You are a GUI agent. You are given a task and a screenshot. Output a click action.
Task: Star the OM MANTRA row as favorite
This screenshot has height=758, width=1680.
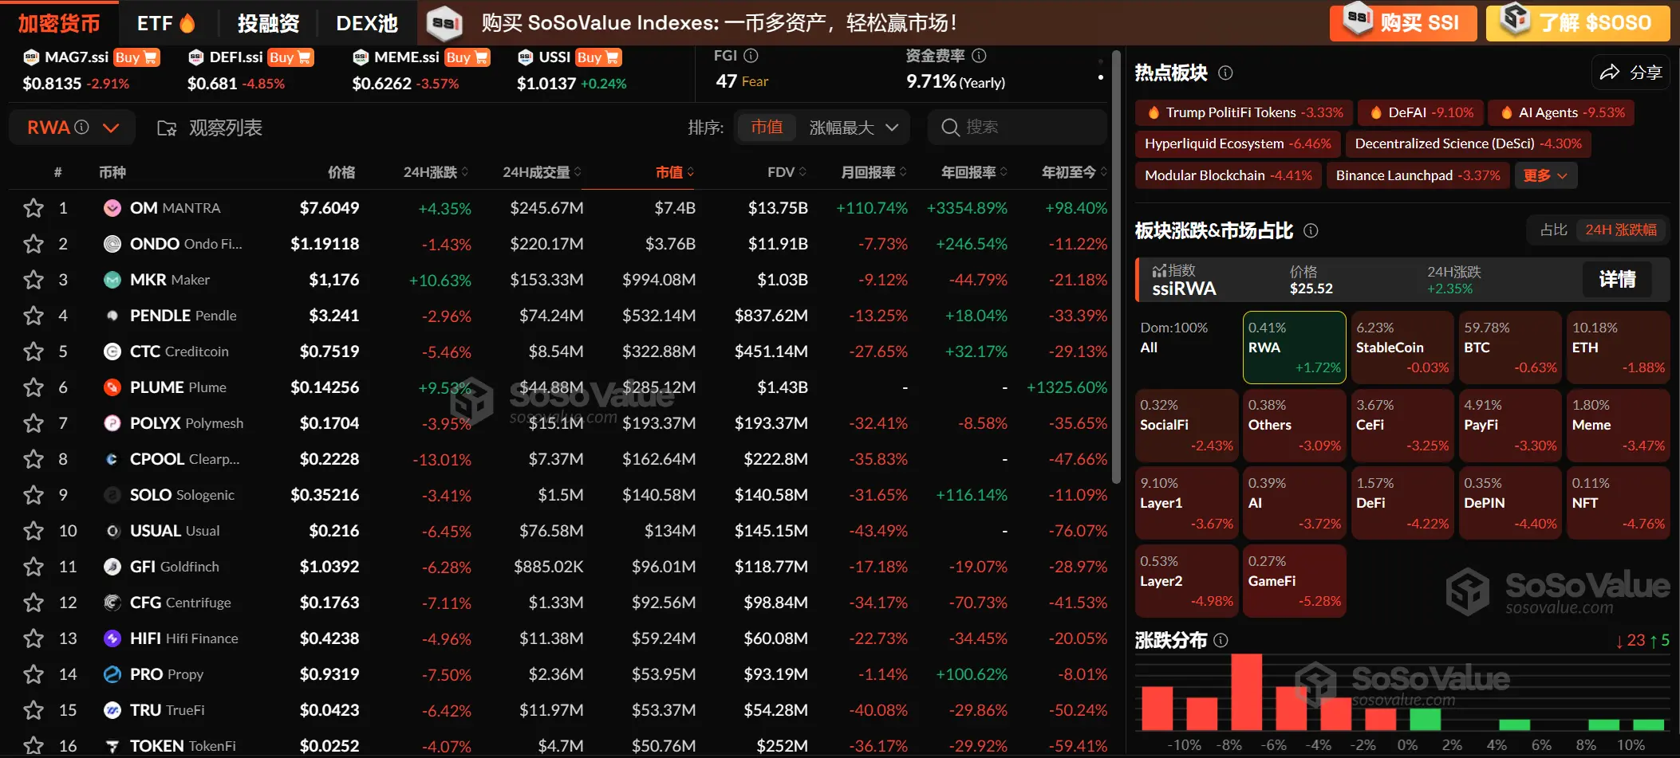click(x=33, y=207)
